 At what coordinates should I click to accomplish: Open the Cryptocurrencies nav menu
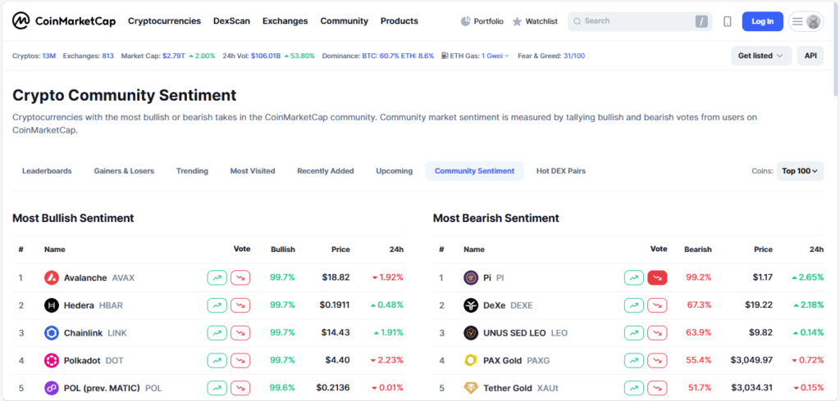[164, 21]
